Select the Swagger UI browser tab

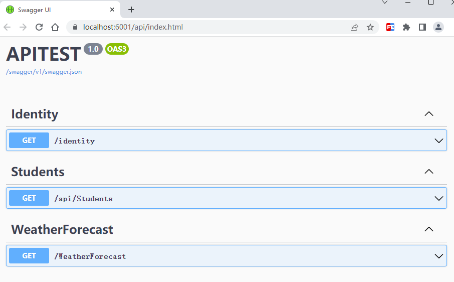pyautogui.click(x=55, y=10)
